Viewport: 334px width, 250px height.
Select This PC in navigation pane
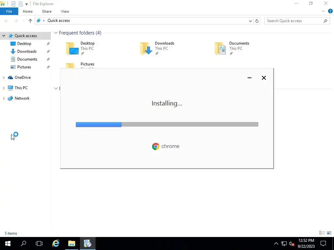click(21, 88)
